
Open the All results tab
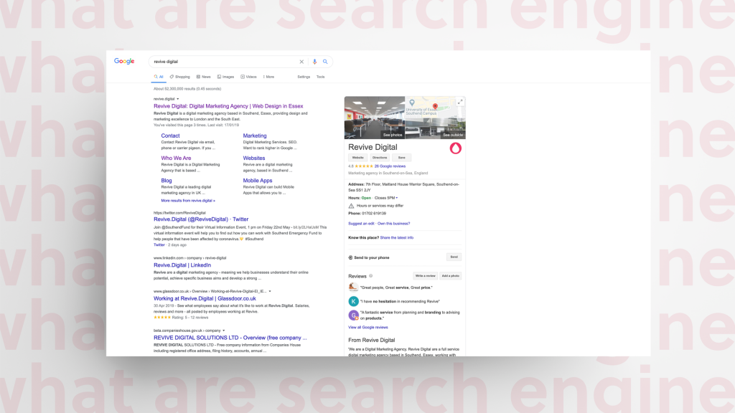point(159,77)
